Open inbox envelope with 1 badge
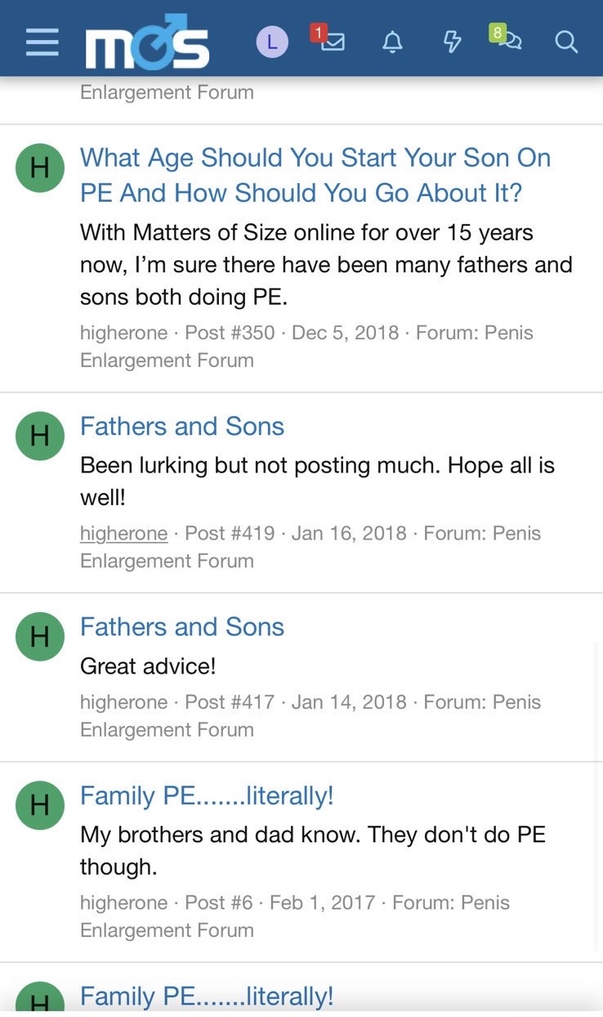Image resolution: width=603 pixels, height=1017 pixels. pyautogui.click(x=328, y=38)
